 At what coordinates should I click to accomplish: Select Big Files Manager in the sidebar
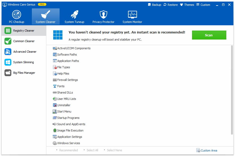24,73
